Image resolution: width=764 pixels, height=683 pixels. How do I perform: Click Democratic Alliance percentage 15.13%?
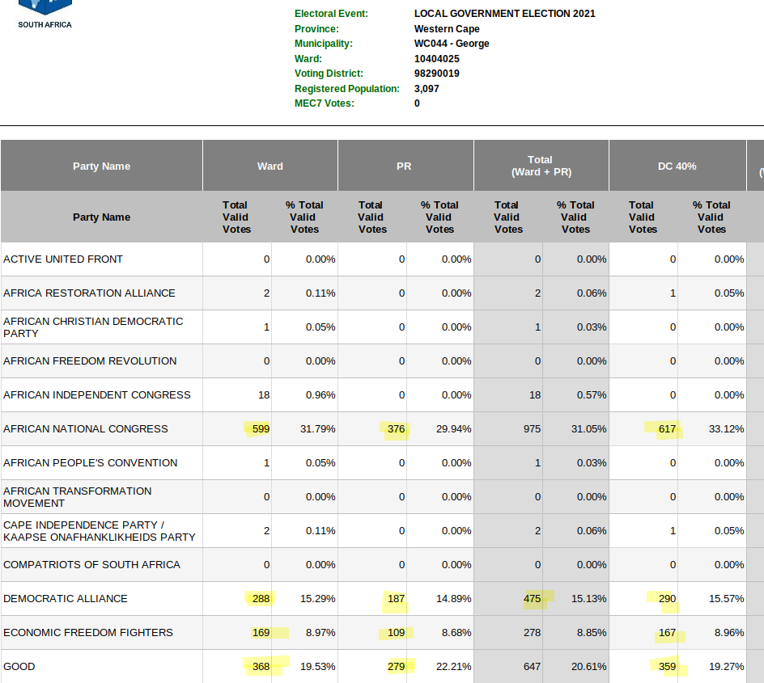coord(588,599)
